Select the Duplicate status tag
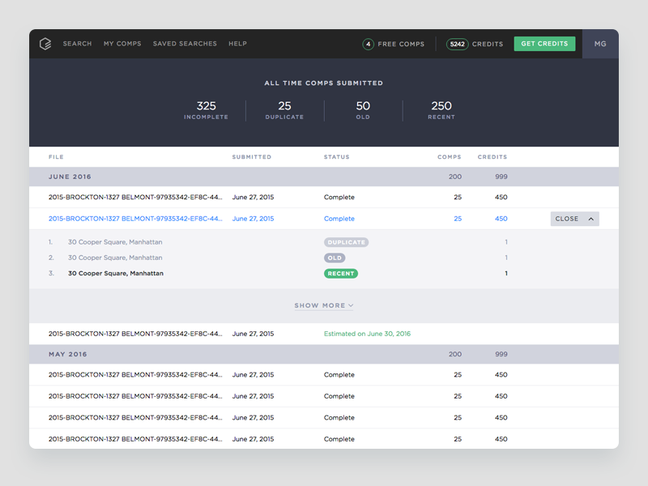648x486 pixels. click(x=346, y=242)
